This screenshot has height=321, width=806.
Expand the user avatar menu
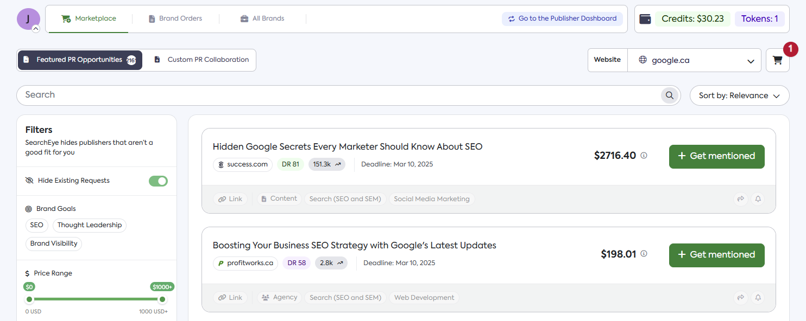point(36,29)
